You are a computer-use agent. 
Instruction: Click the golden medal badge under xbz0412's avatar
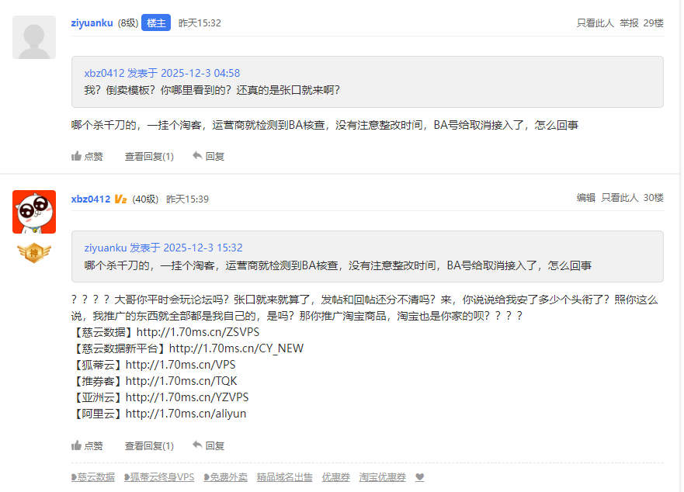34,252
